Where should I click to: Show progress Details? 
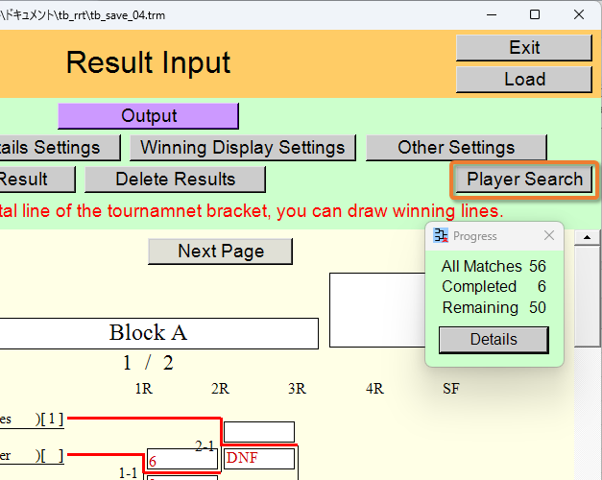pyautogui.click(x=494, y=340)
